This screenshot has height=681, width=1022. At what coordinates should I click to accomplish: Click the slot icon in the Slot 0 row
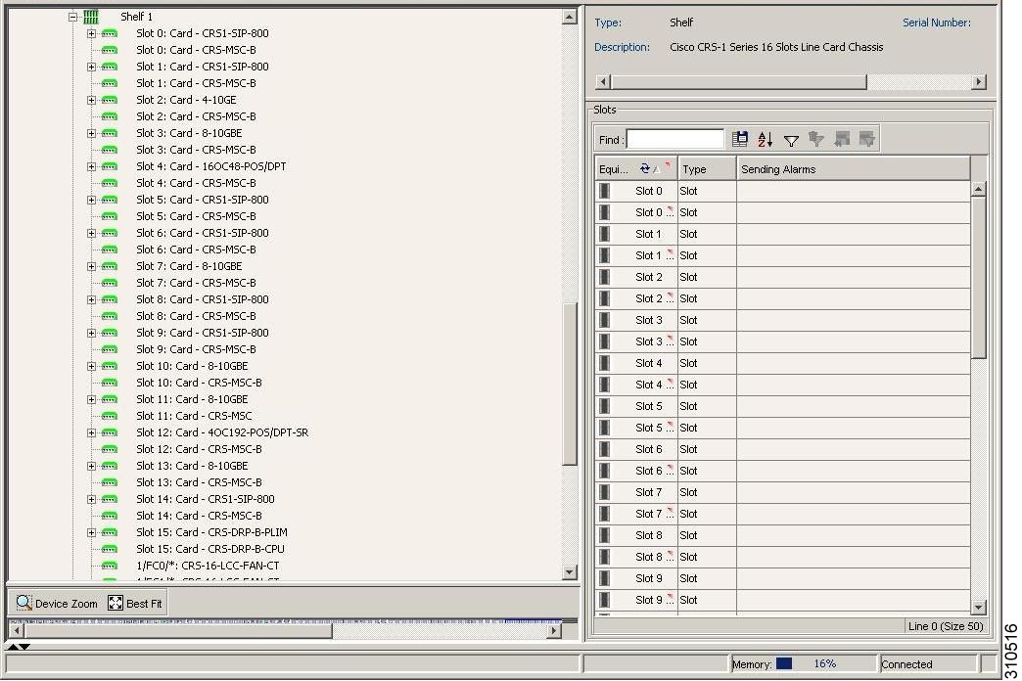pyautogui.click(x=604, y=191)
